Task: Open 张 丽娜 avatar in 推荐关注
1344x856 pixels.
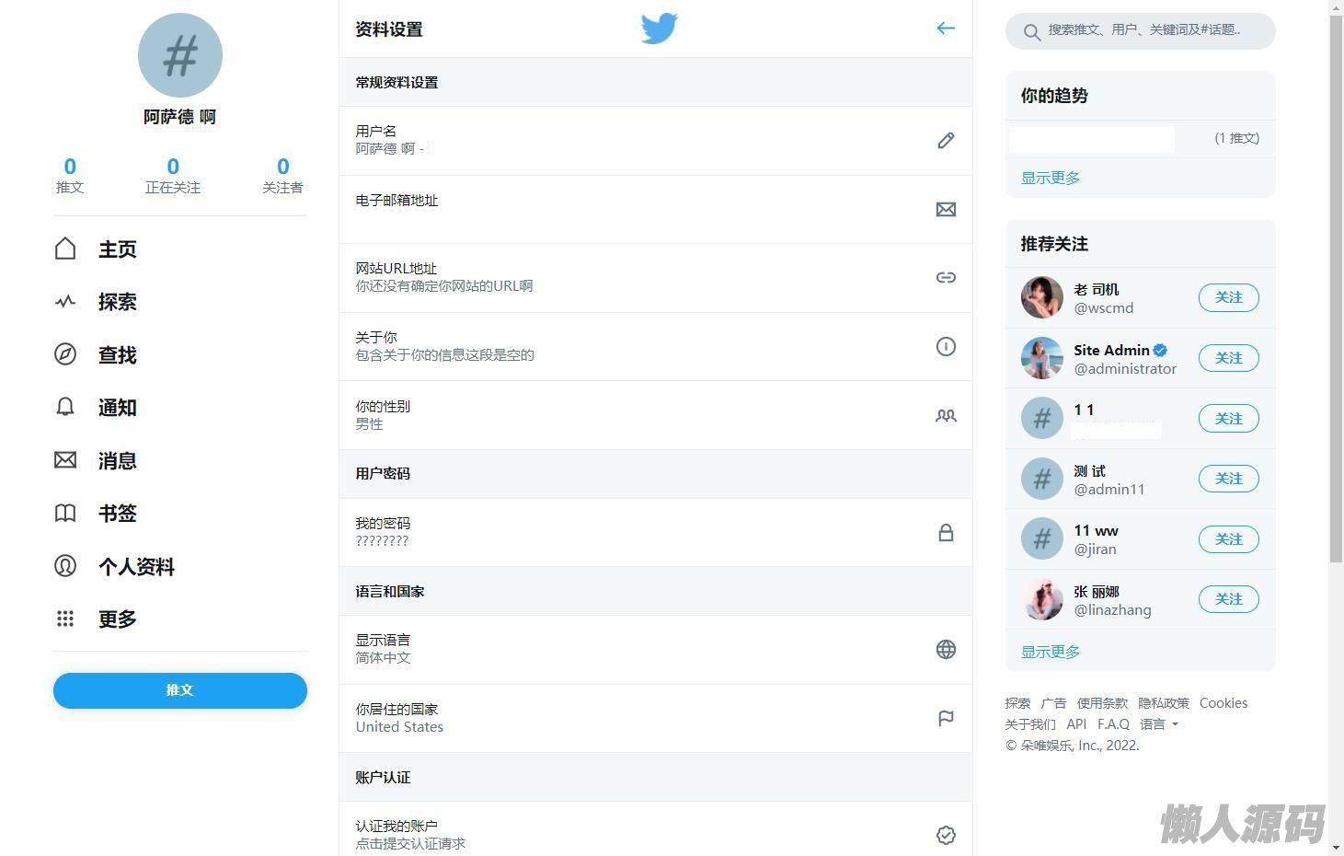Action: click(x=1042, y=599)
